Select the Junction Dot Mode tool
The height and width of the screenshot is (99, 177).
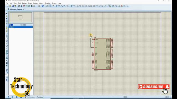tap(7, 18)
